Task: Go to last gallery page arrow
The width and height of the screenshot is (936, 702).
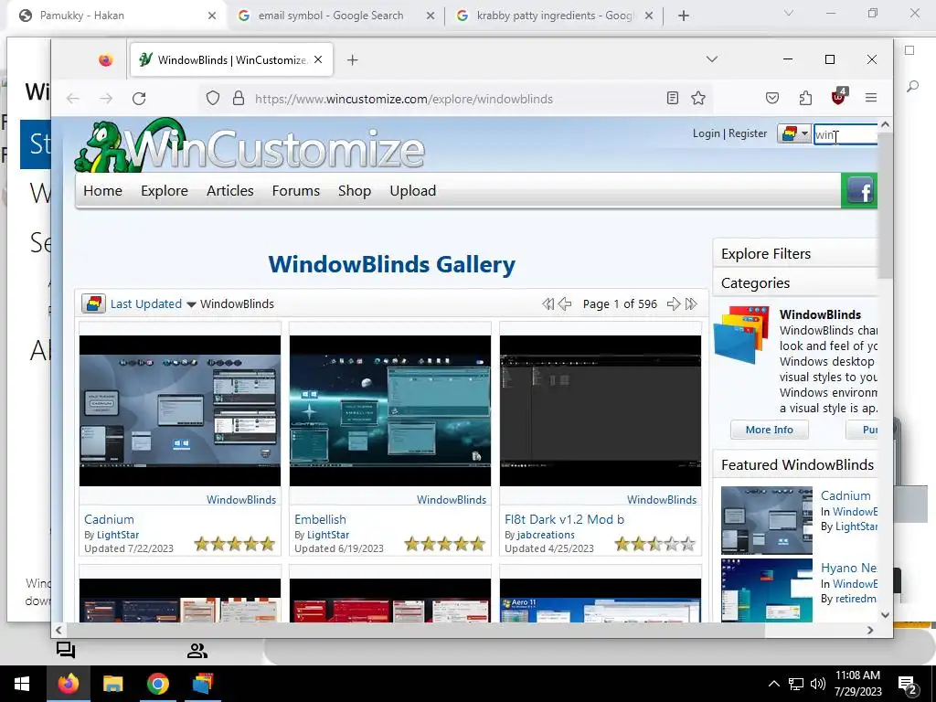Action: point(691,303)
